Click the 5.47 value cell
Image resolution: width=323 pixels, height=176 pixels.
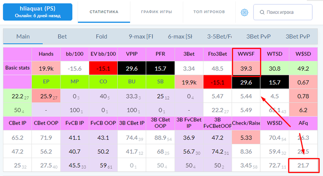click(x=217, y=96)
